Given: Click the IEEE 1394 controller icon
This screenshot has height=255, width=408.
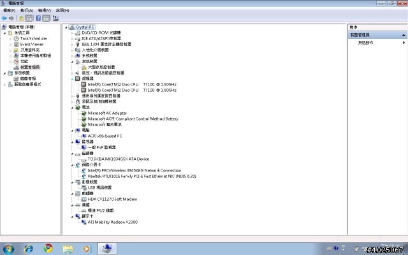Looking at the screenshot, I should 78,44.
